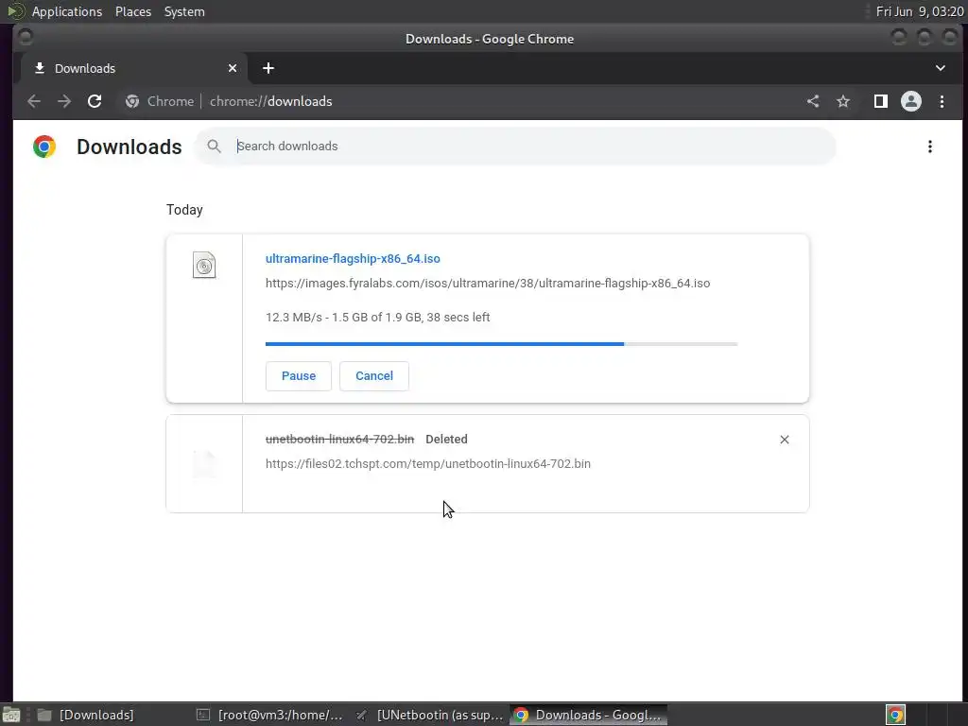
Task: Switch to UNetbootin window in taskbar
Action: click(431, 715)
